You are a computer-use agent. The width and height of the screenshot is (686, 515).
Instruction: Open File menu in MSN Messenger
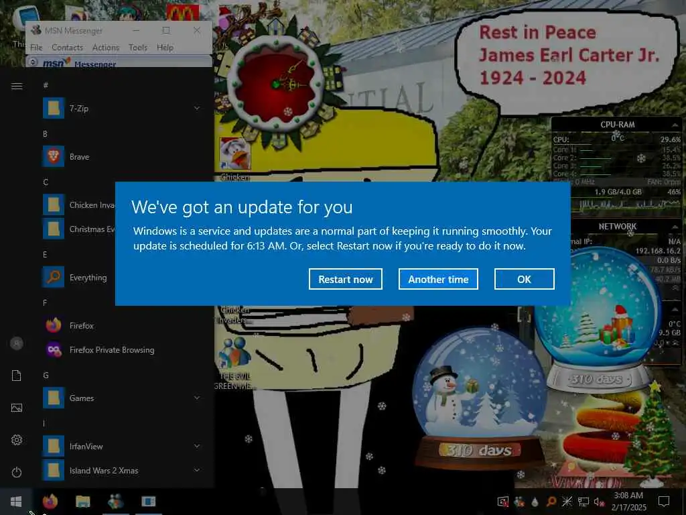click(x=36, y=48)
